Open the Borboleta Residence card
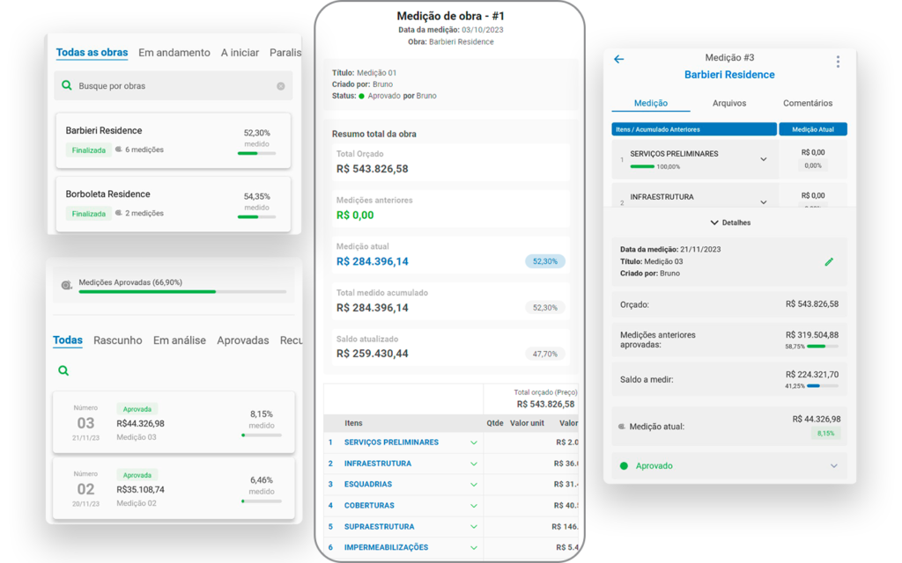902x563 pixels. [173, 203]
